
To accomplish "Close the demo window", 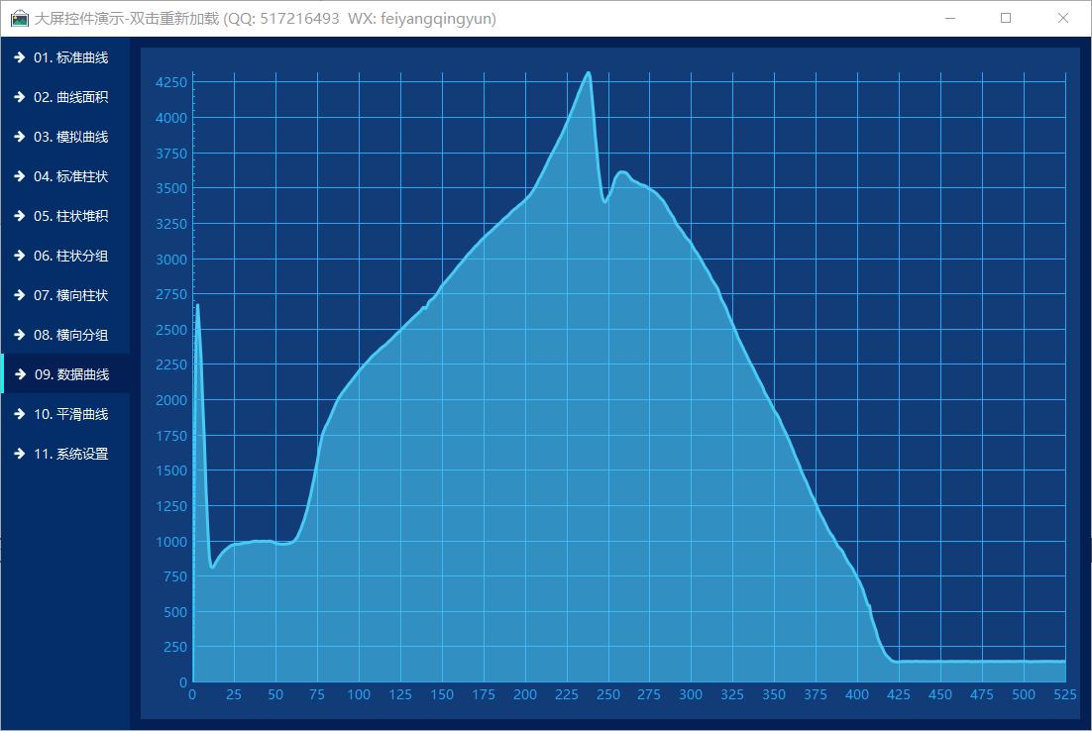I will coord(1062,18).
